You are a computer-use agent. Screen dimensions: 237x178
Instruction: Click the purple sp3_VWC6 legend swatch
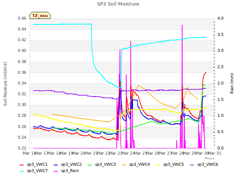192,165
